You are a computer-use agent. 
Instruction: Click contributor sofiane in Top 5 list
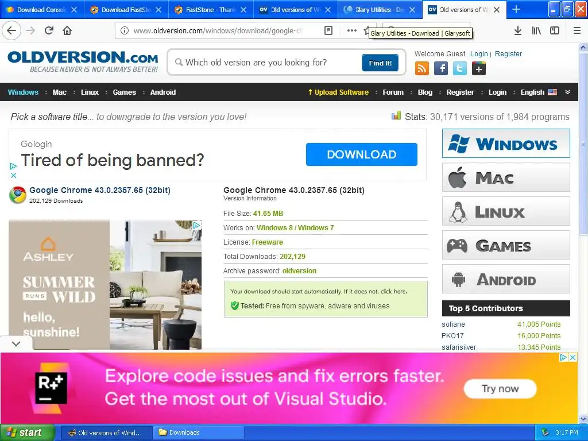pyautogui.click(x=453, y=324)
